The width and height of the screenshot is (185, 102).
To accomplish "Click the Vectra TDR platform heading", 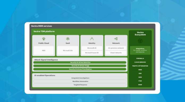I will click(44, 32).
